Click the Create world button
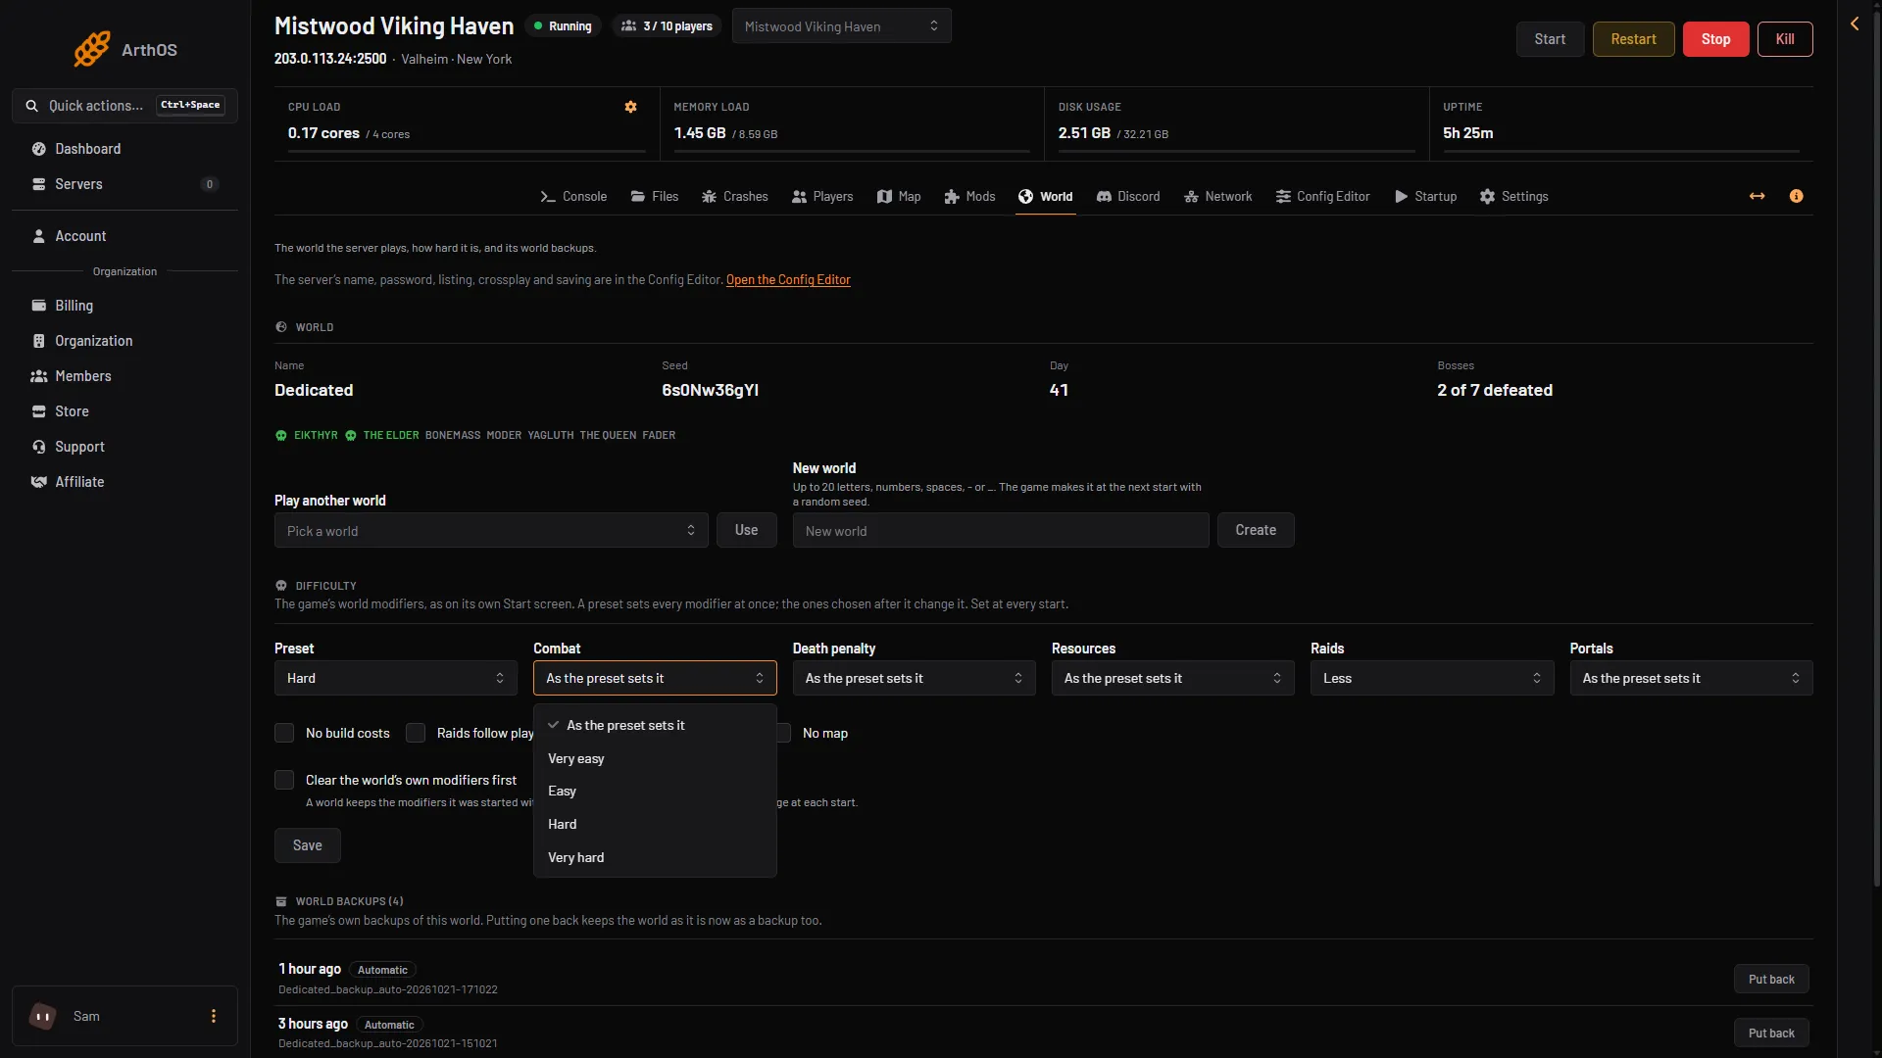Viewport: 1882px width, 1058px height. [x=1256, y=530]
